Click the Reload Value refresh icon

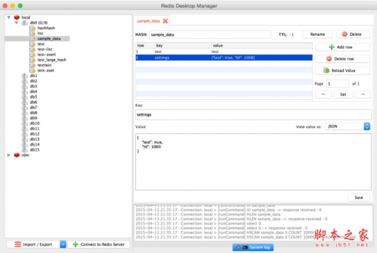coord(326,70)
